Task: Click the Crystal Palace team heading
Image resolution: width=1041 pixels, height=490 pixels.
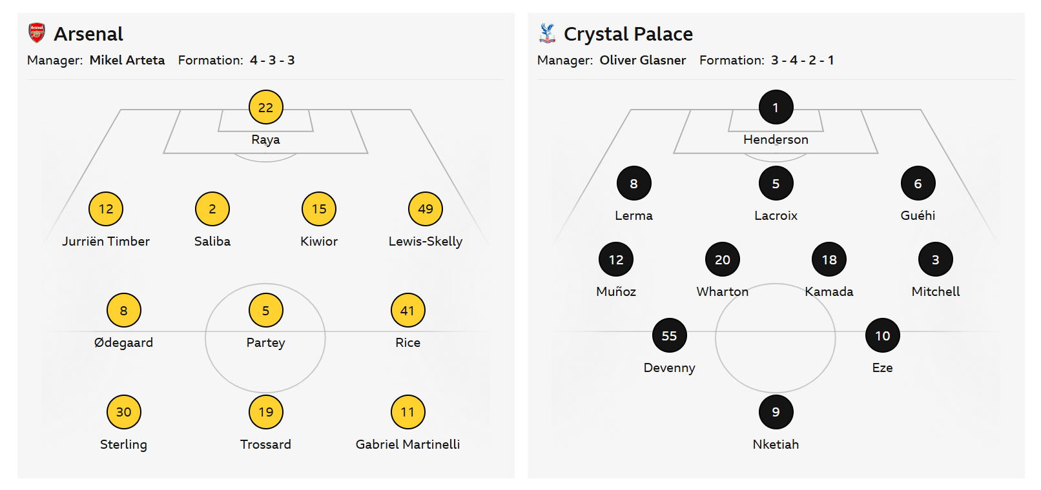Action: click(x=628, y=34)
